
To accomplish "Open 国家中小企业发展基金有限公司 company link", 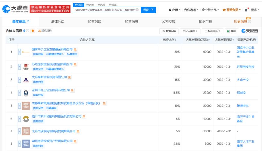I will coord(52,49).
